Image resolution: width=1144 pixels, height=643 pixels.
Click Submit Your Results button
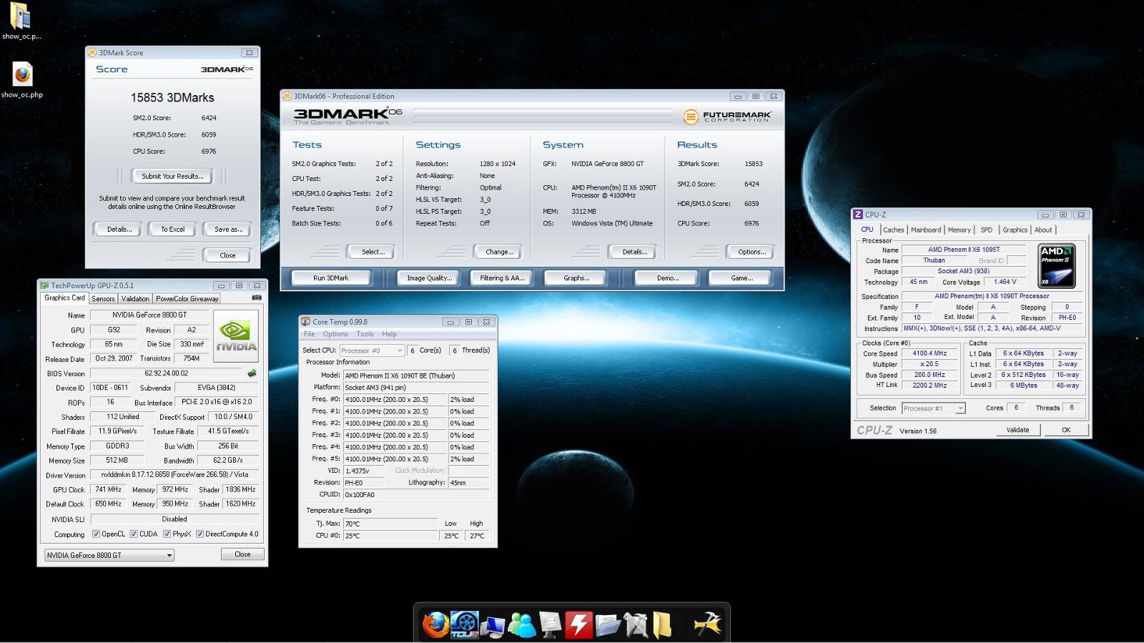(x=172, y=176)
